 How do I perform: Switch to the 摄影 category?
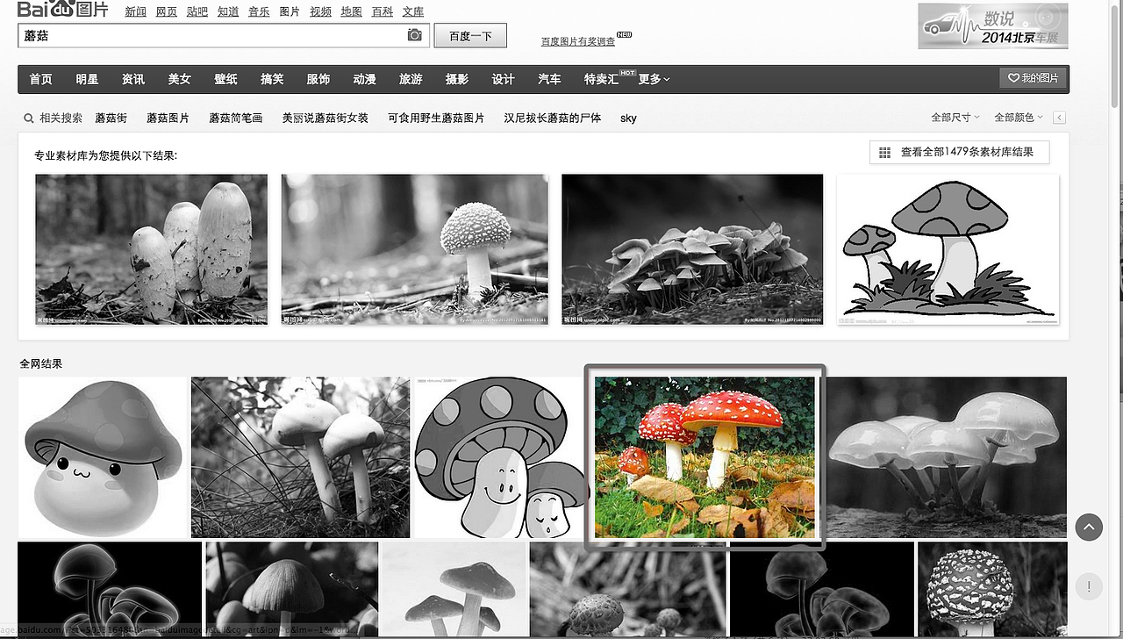pos(456,78)
